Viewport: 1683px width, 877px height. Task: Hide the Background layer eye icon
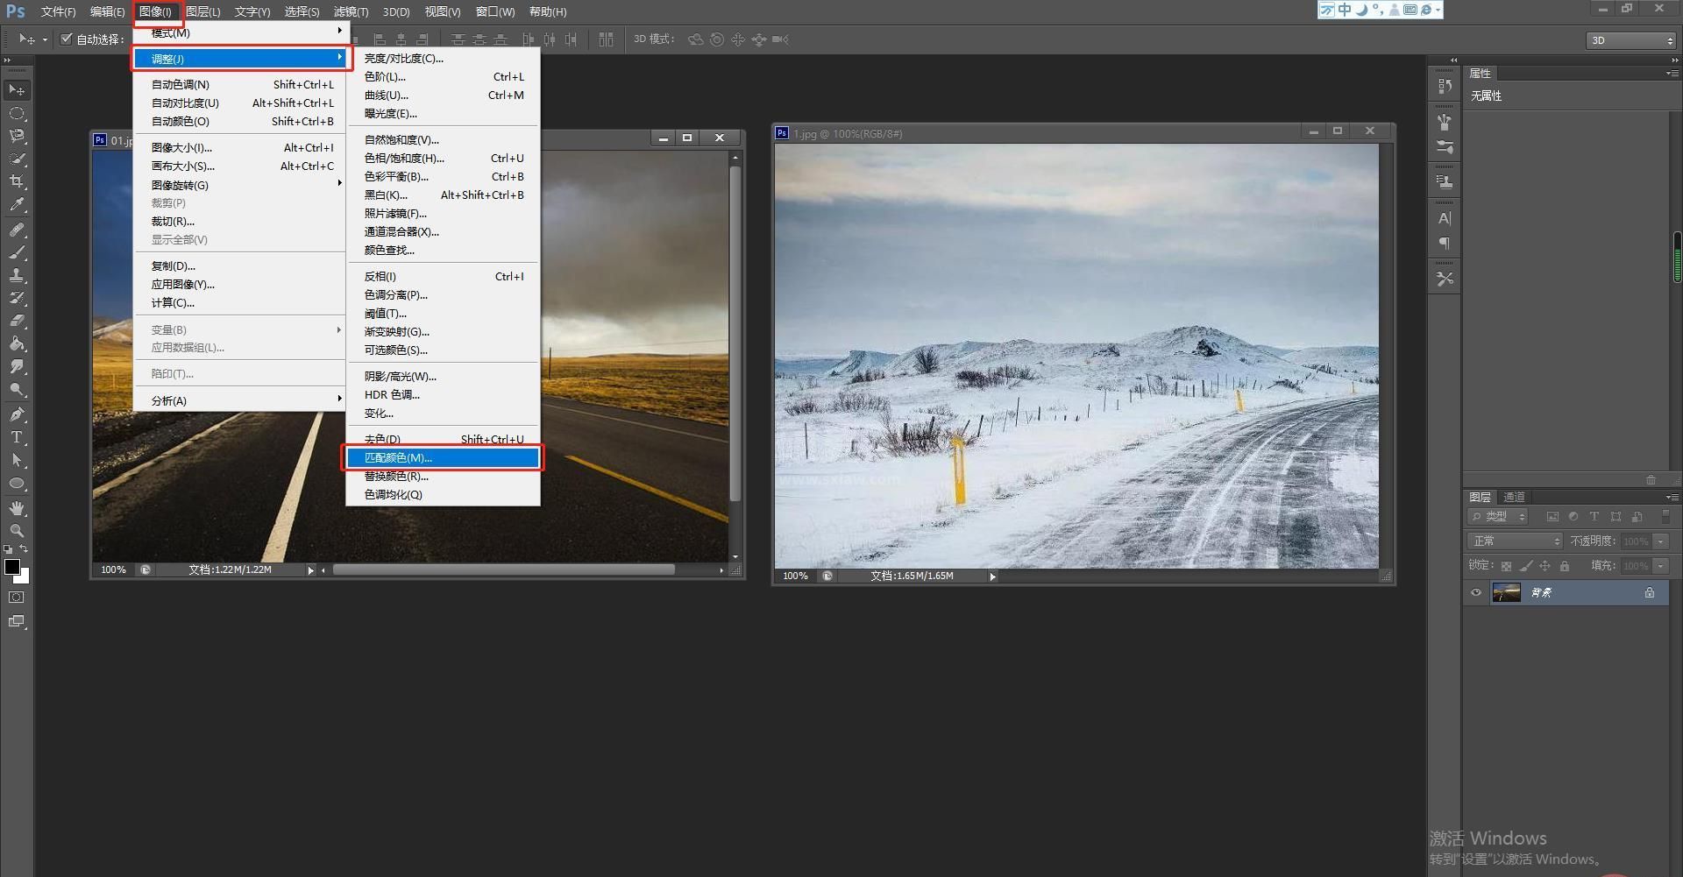pos(1476,593)
